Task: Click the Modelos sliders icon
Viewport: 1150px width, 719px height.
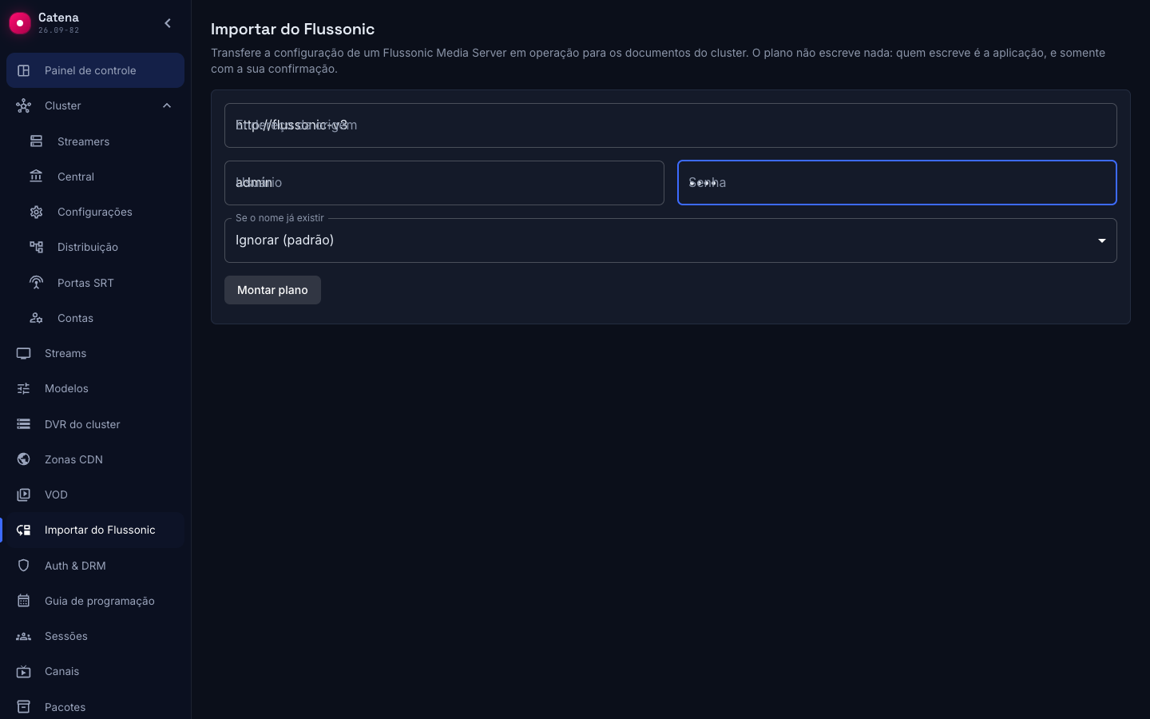Action: pyautogui.click(x=24, y=388)
